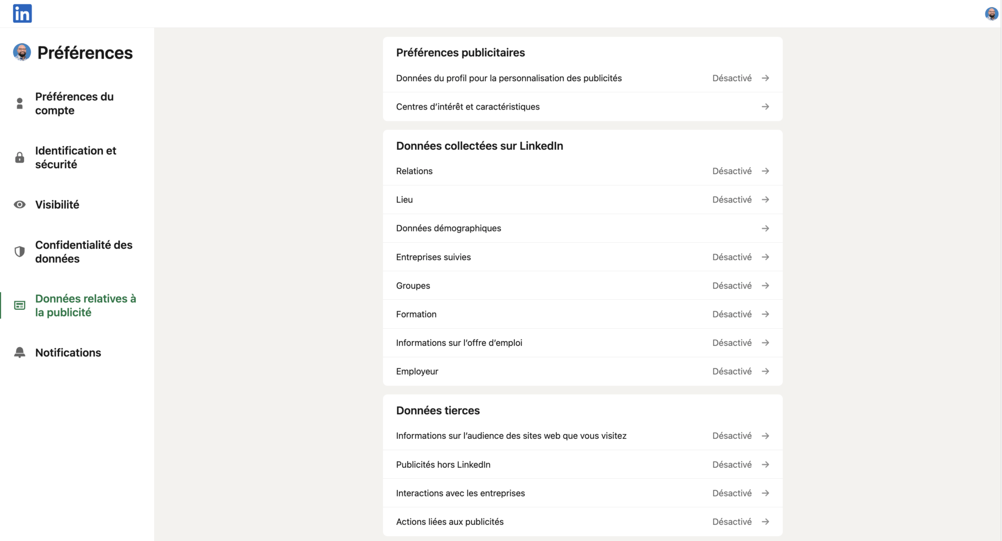Click the Préférences page title
The image size is (1002, 541).
coord(85,52)
